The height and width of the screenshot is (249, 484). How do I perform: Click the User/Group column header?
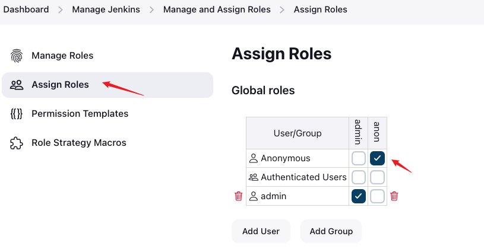(298, 133)
